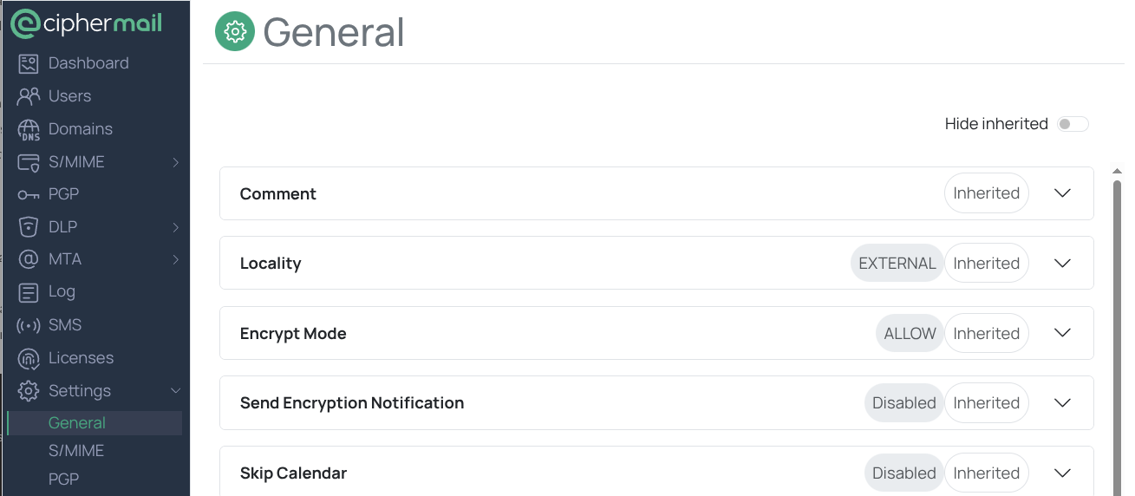The image size is (1135, 496).
Task: Click the MTA at-sign icon
Action: tap(29, 259)
